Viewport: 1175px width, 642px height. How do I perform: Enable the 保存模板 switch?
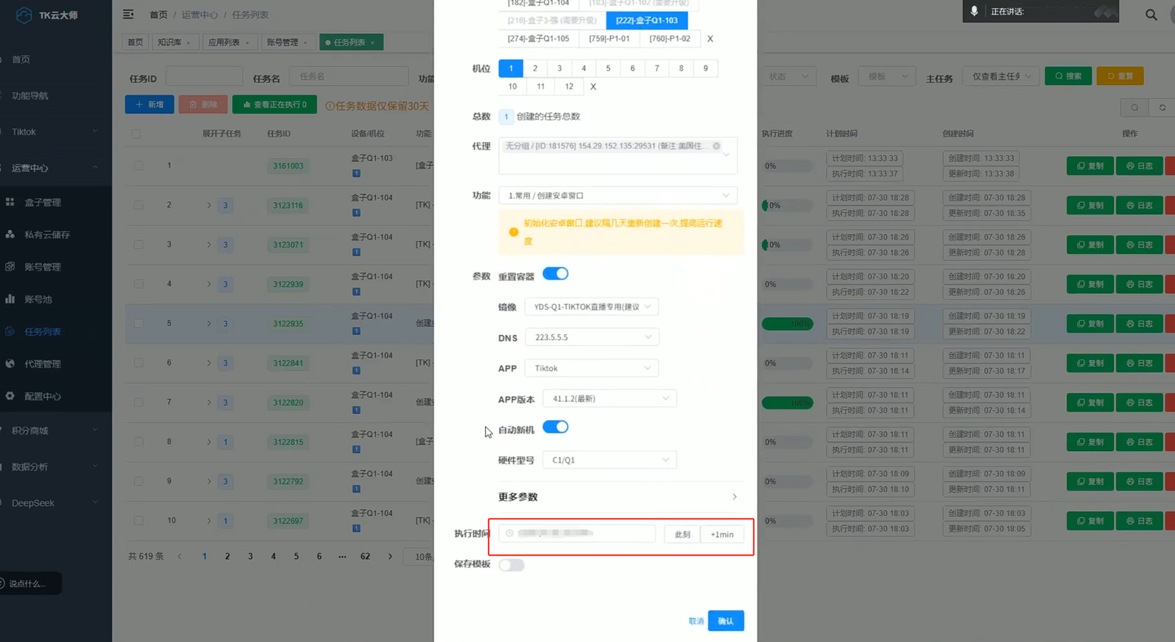click(x=511, y=565)
